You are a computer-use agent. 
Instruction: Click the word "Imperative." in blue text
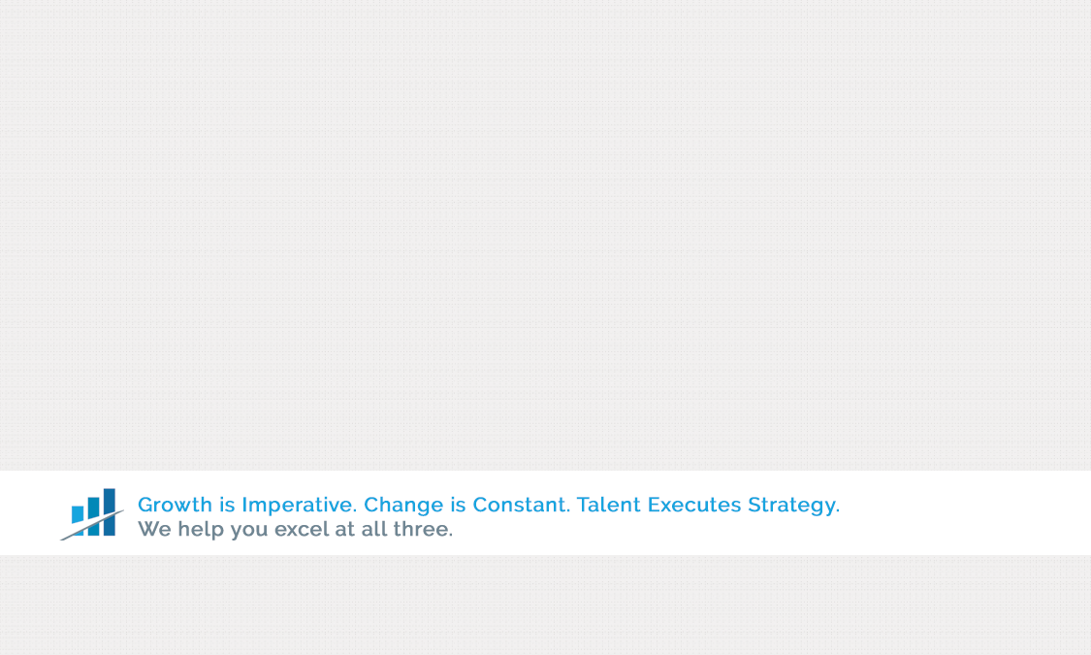point(300,505)
